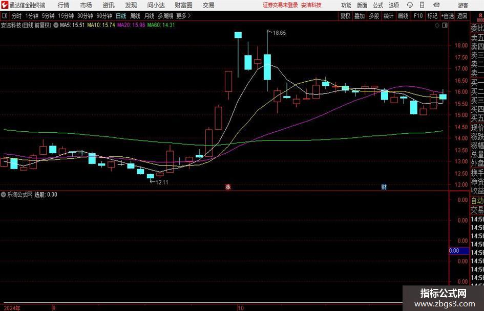Screen dimensions: 484x311
Task: Click the 18.00 price axis label
Action: [461, 45]
